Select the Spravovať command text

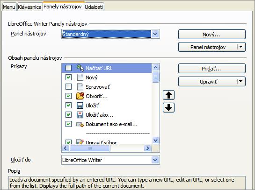[x=98, y=87]
